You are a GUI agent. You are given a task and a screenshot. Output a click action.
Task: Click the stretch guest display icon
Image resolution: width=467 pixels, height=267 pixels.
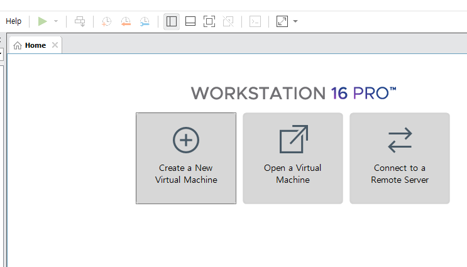click(x=282, y=21)
